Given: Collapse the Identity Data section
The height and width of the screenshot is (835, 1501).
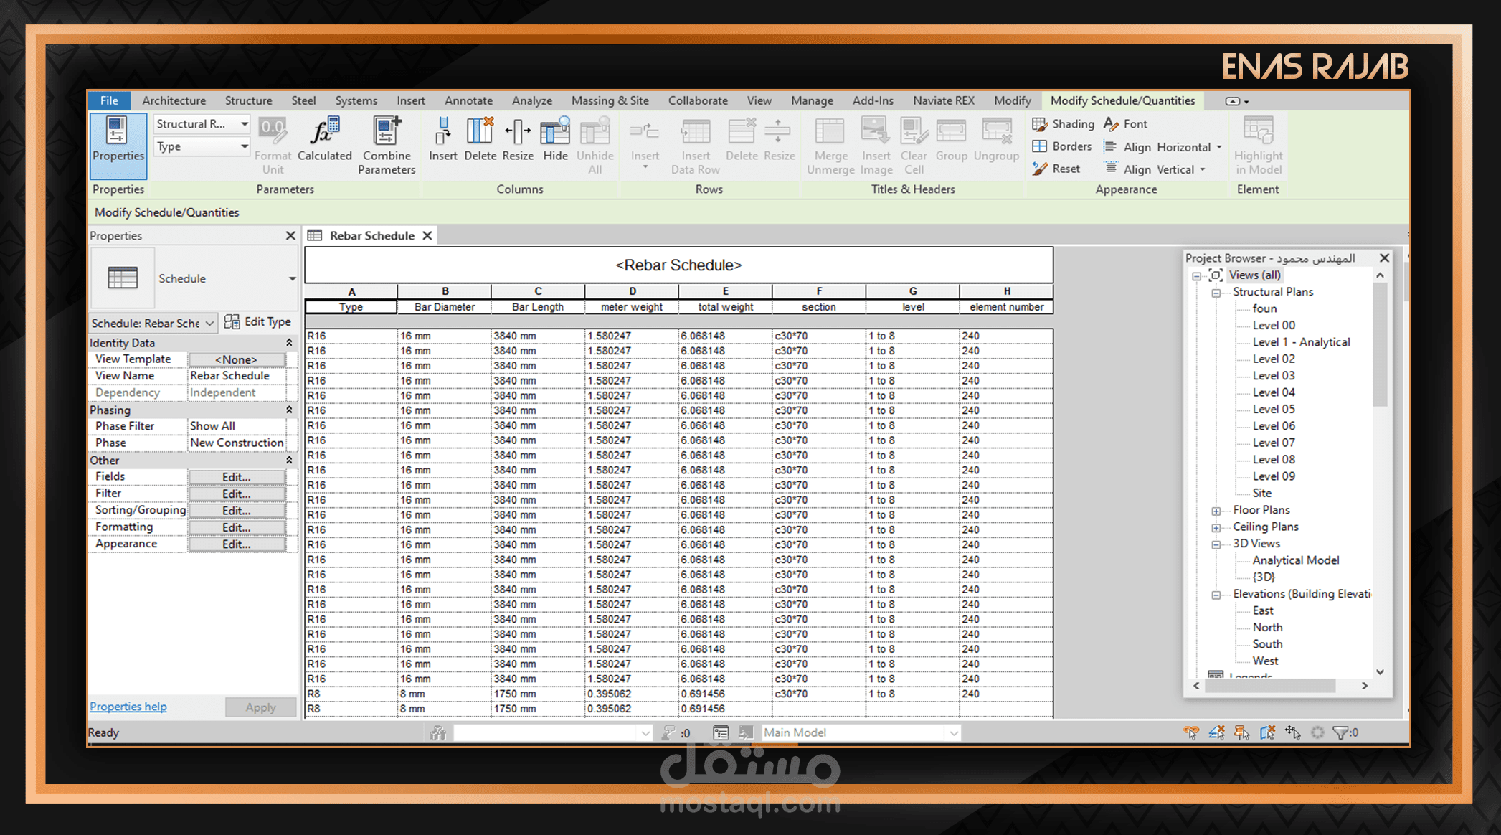Looking at the screenshot, I should [289, 343].
